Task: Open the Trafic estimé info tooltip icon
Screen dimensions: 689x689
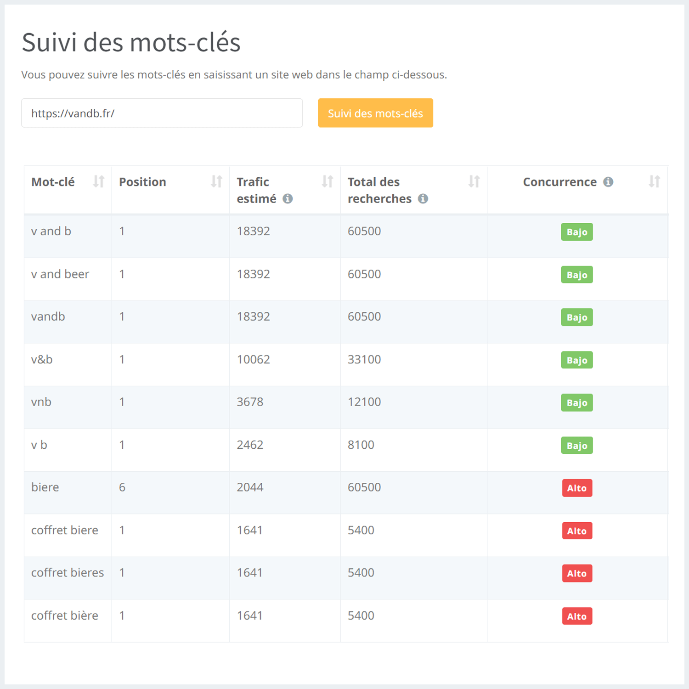Action: (288, 198)
